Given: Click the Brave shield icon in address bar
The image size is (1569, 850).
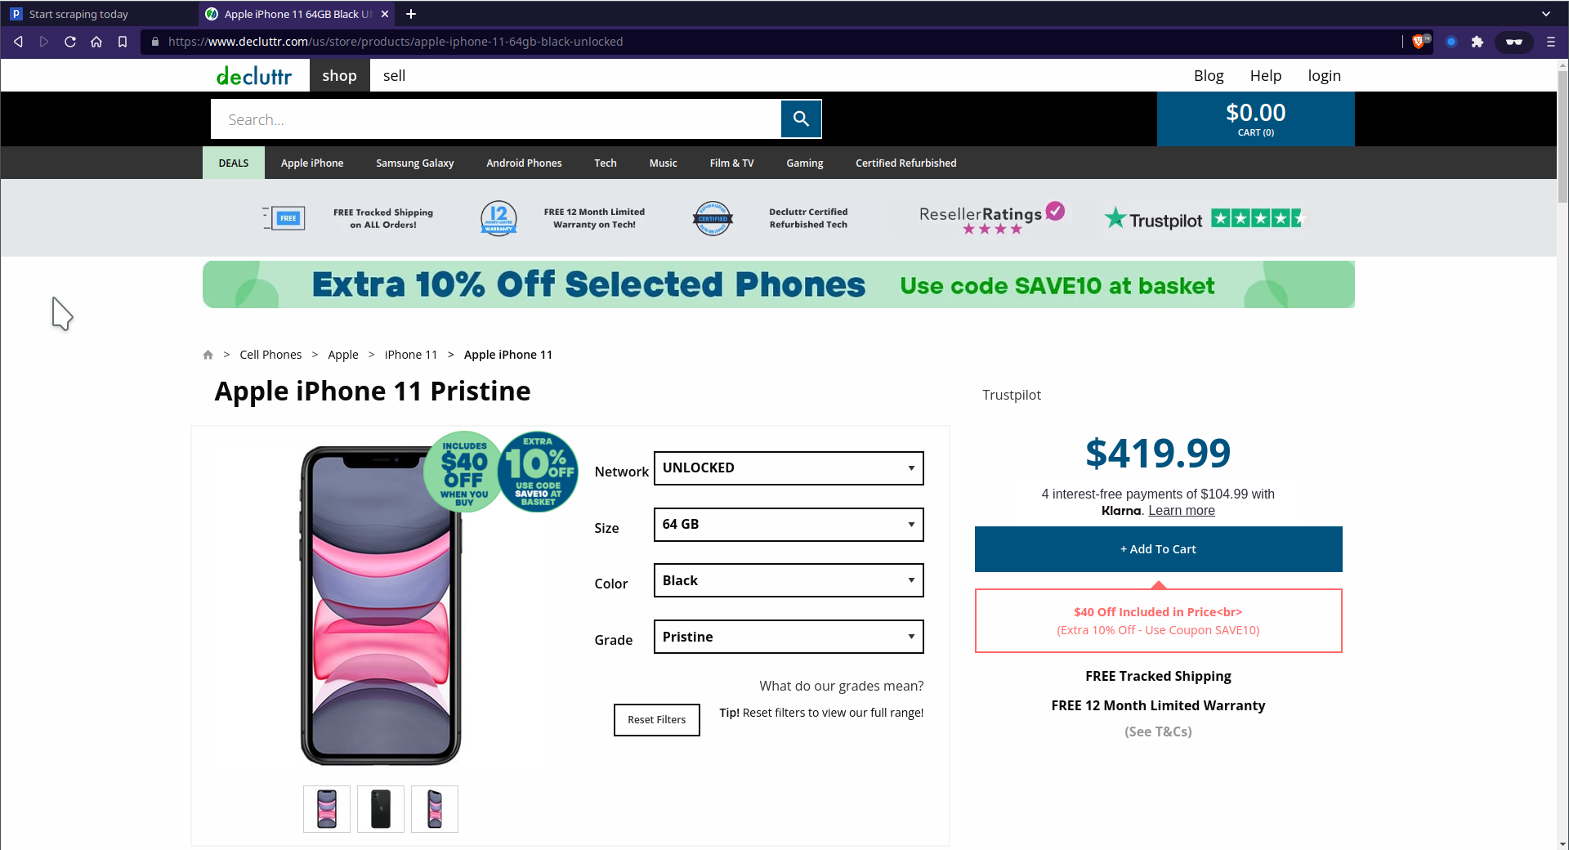Looking at the screenshot, I should click(x=1419, y=41).
